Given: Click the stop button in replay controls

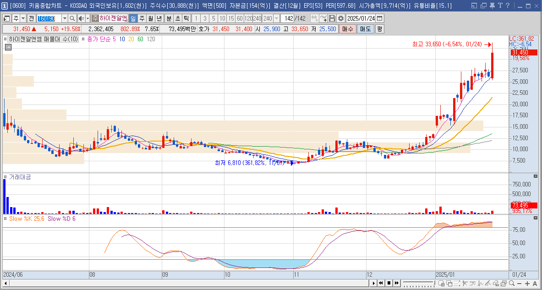Looking at the screenshot, I should (x=389, y=283).
